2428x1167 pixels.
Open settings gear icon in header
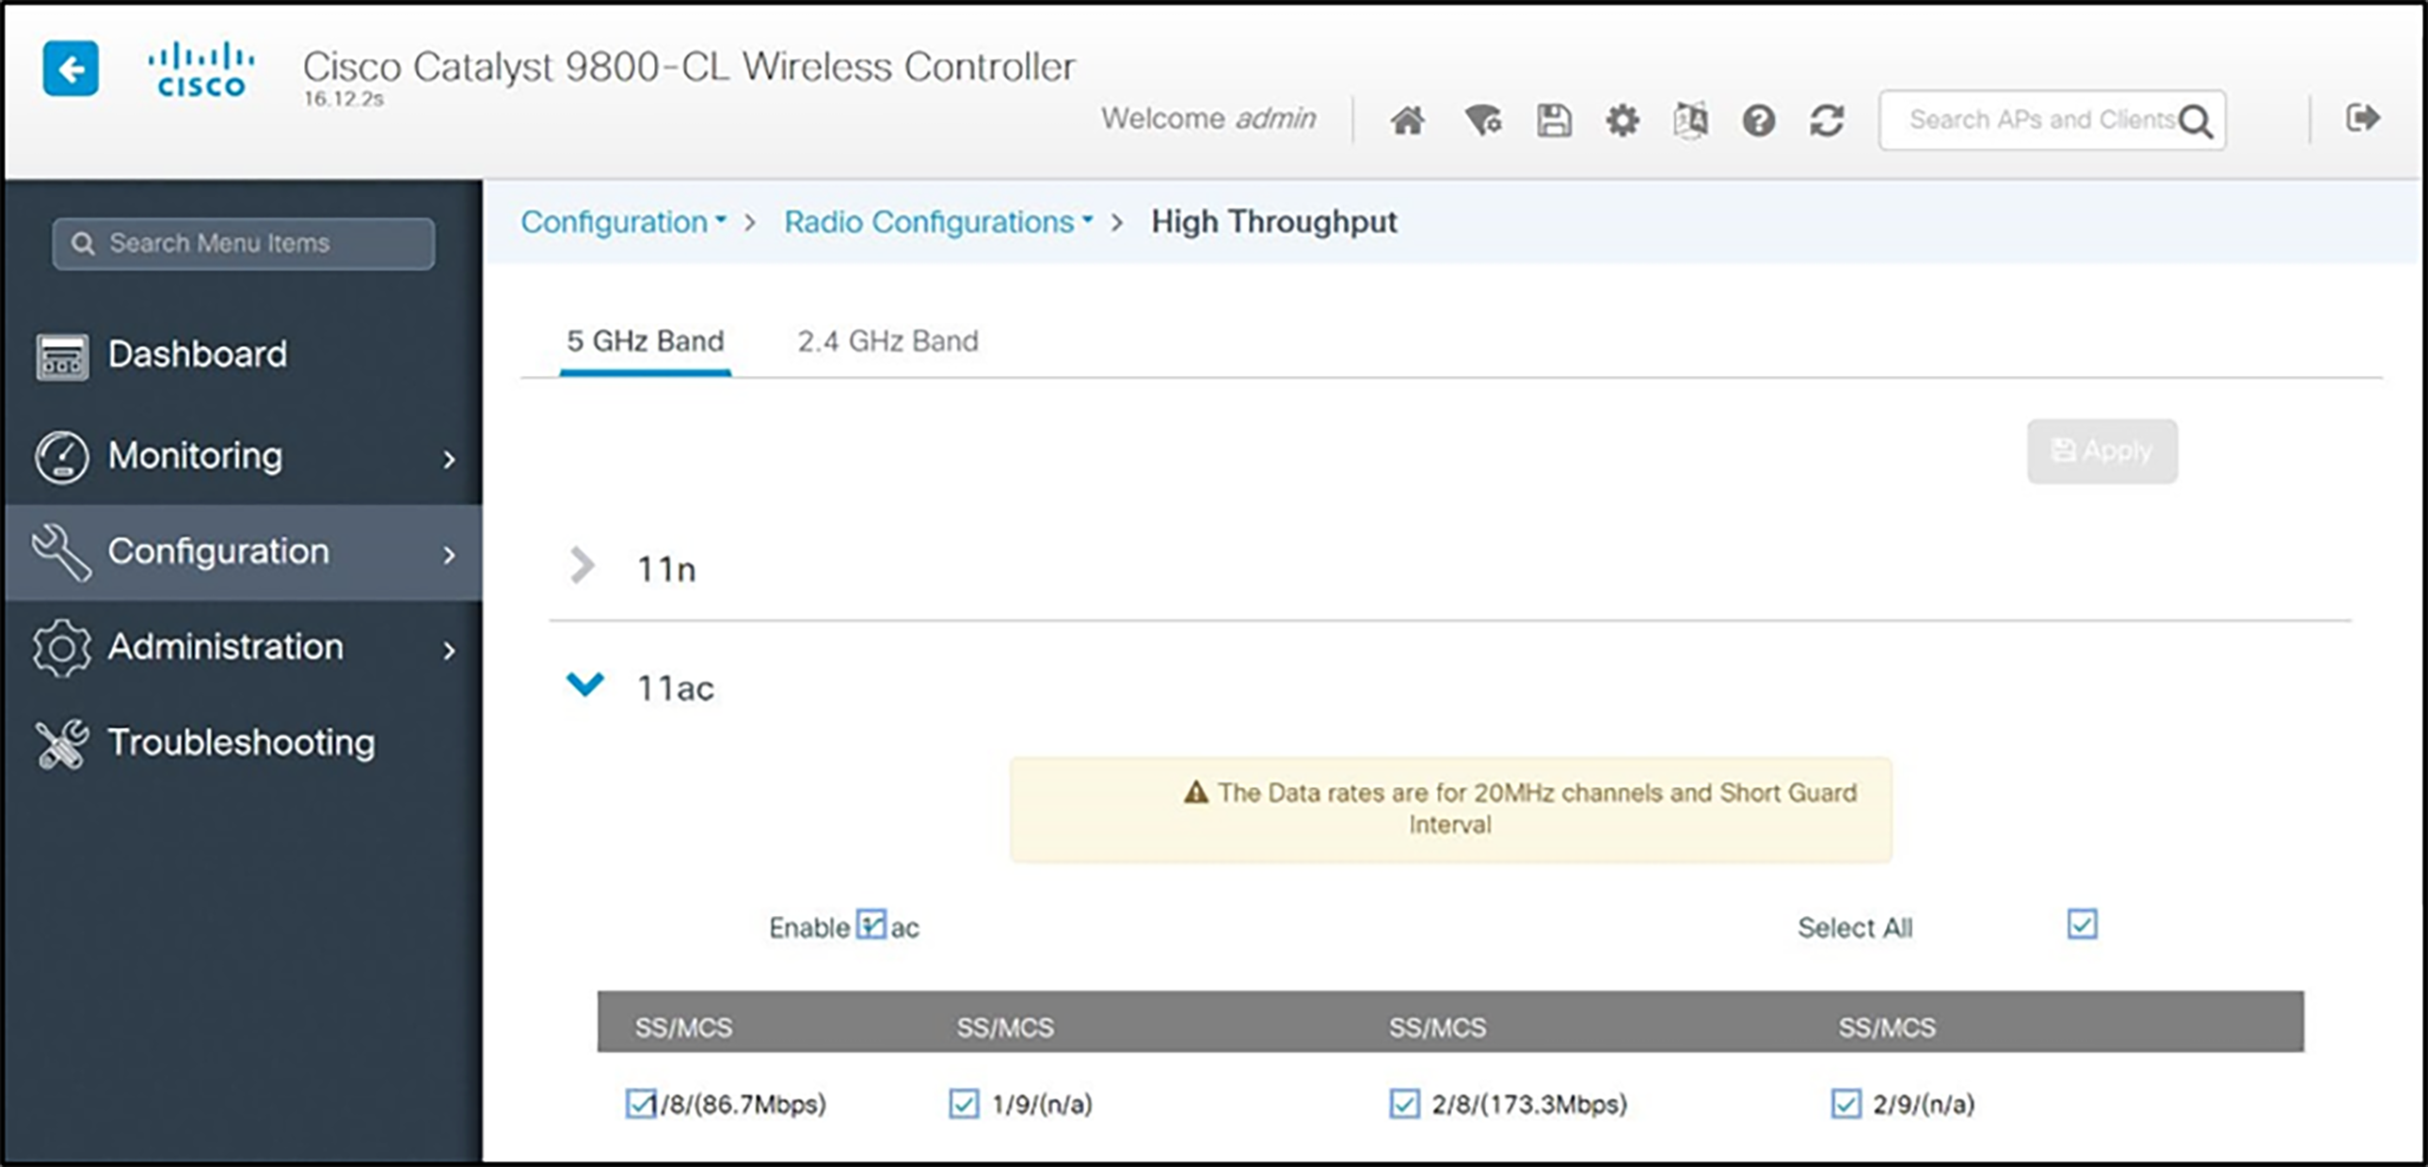click(x=1622, y=120)
